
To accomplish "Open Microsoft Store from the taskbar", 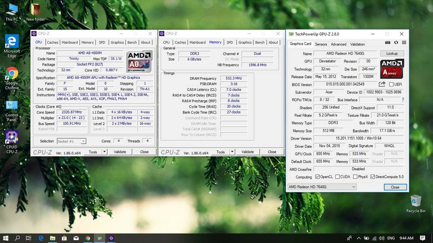I will coord(64,238).
